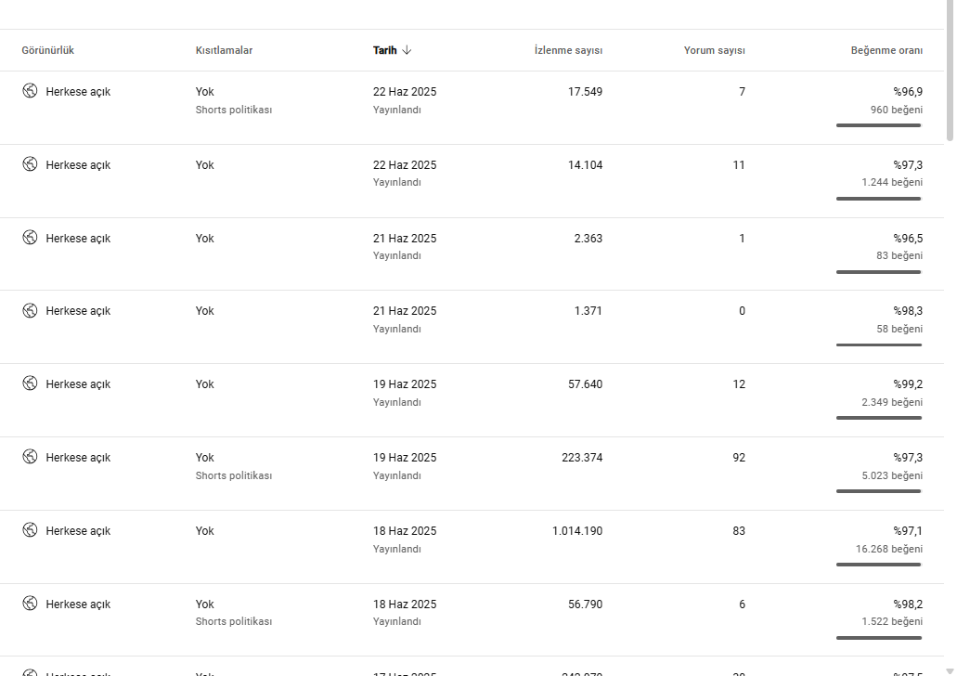
Task: Click the İzlenme sayısı column header
Action: (568, 50)
